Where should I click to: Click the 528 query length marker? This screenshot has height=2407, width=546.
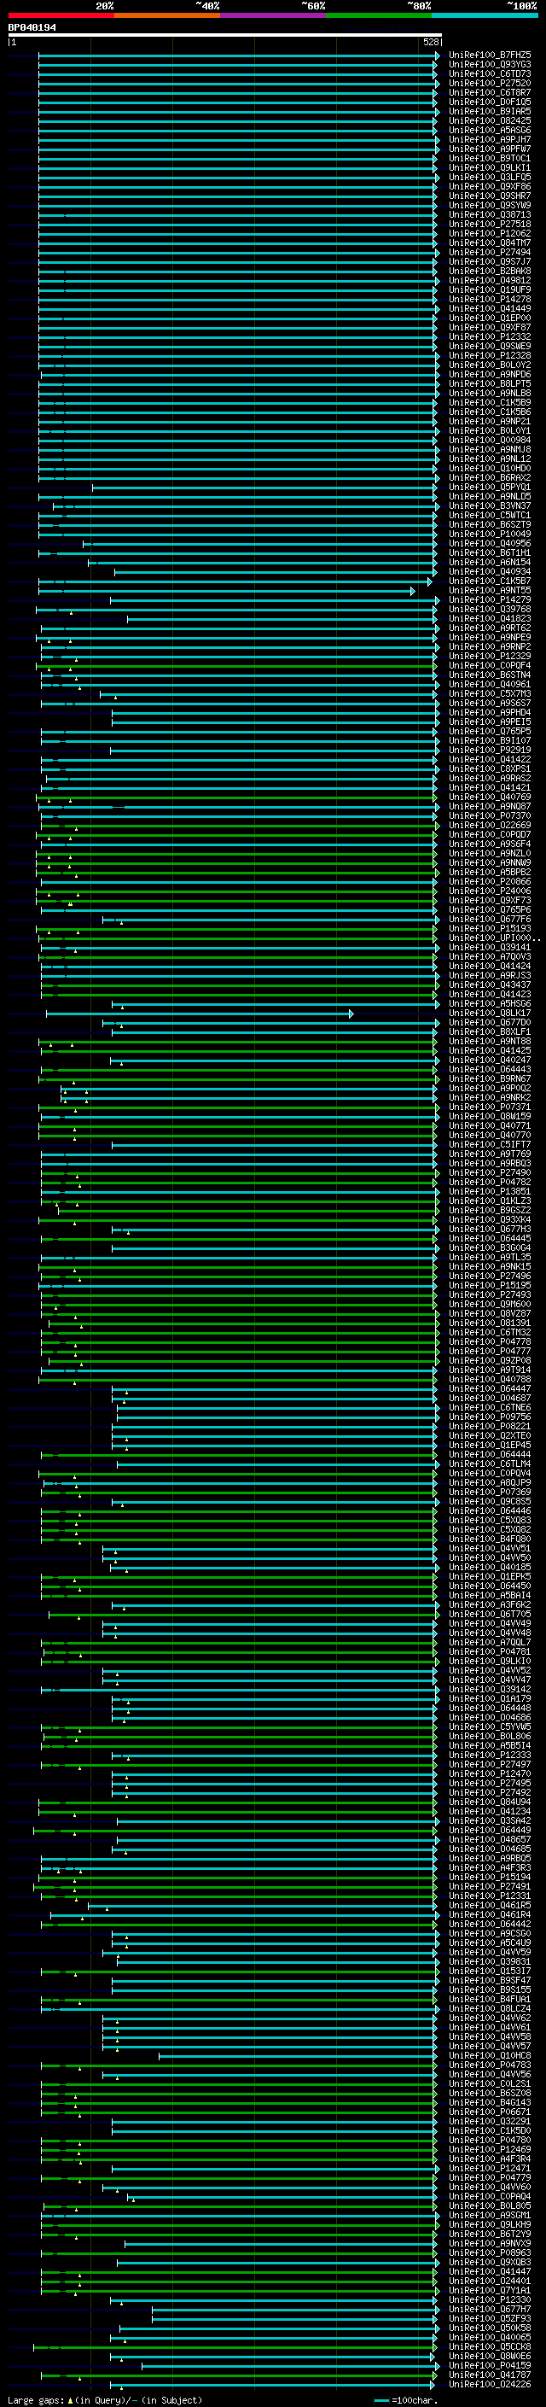point(430,42)
